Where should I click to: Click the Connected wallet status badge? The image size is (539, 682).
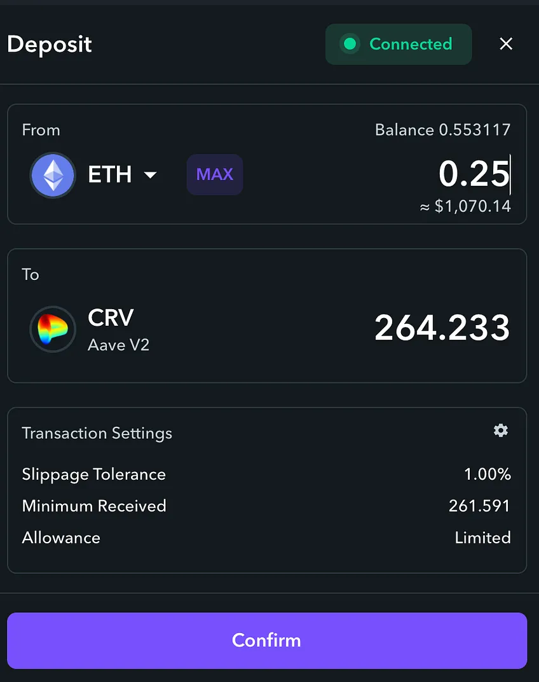[399, 44]
